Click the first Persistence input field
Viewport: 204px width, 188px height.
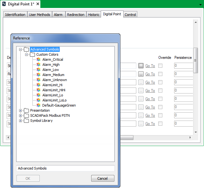tap(183, 66)
